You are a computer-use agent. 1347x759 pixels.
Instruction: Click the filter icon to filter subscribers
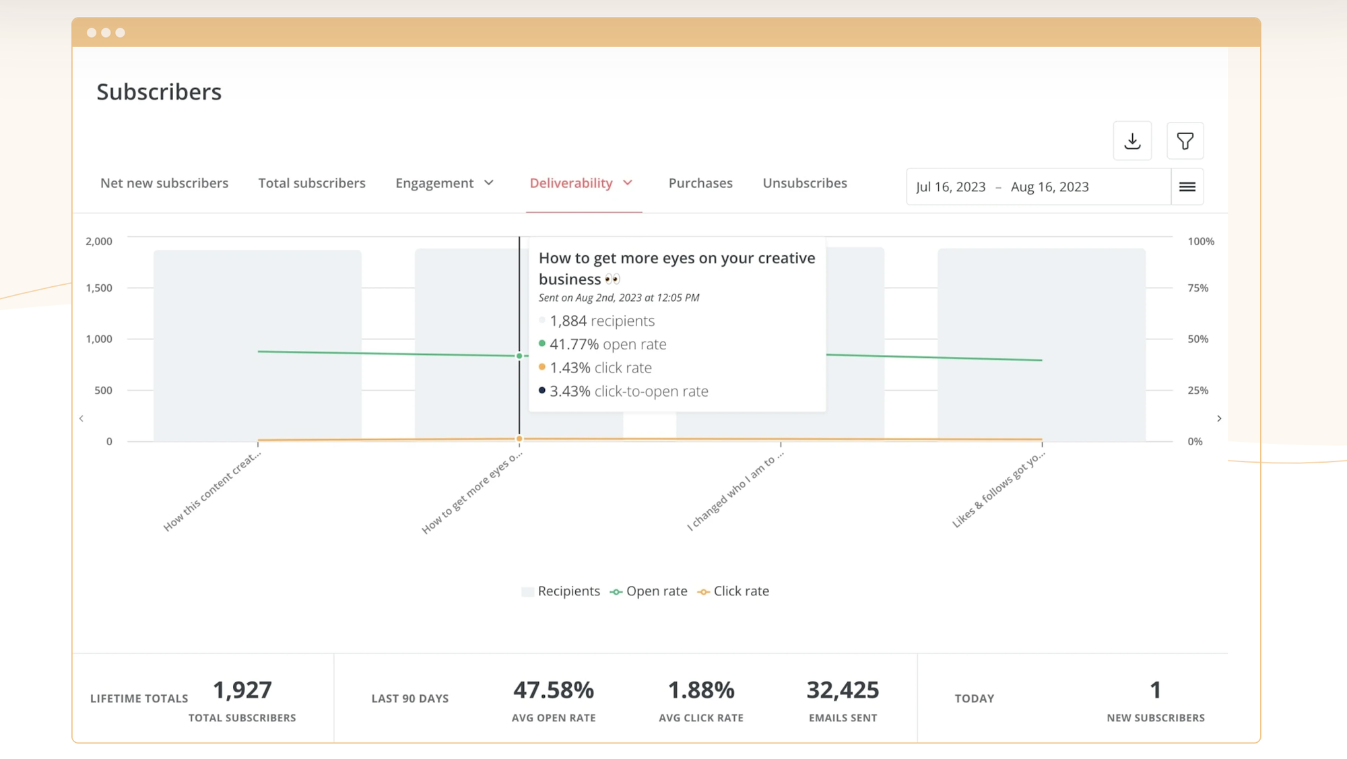pos(1185,141)
